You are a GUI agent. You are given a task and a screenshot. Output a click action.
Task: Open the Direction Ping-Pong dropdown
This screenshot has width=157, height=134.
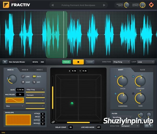tap(121, 62)
